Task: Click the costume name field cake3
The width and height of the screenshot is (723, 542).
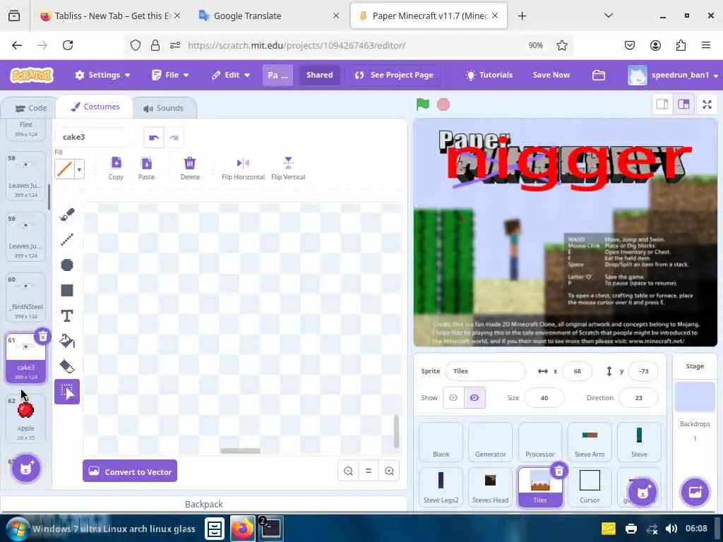Action: pyautogui.click(x=95, y=137)
